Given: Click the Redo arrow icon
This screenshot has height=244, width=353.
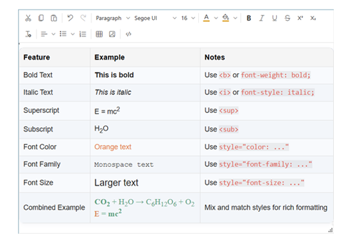Looking at the screenshot, I should 83,18.
